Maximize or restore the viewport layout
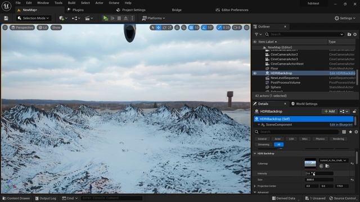The width and height of the screenshot is (360, 202). tap(246, 27)
